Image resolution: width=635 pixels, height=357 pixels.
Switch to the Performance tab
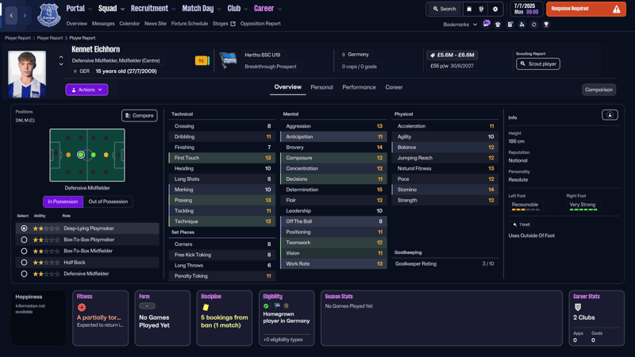coord(359,87)
